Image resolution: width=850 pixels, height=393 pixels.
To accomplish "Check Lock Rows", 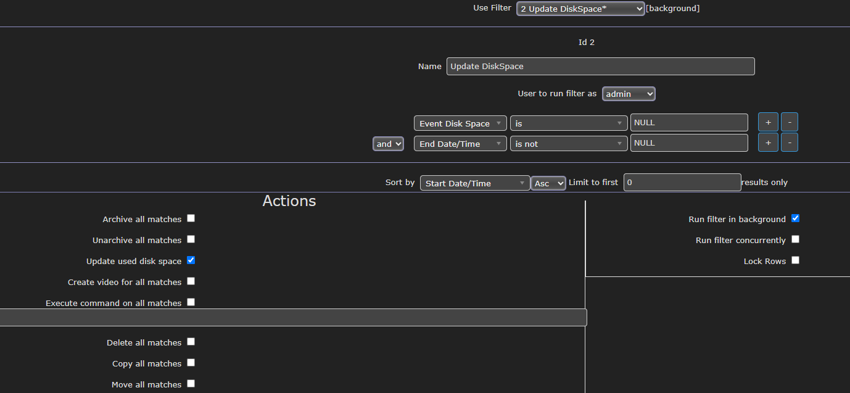I will tap(796, 260).
